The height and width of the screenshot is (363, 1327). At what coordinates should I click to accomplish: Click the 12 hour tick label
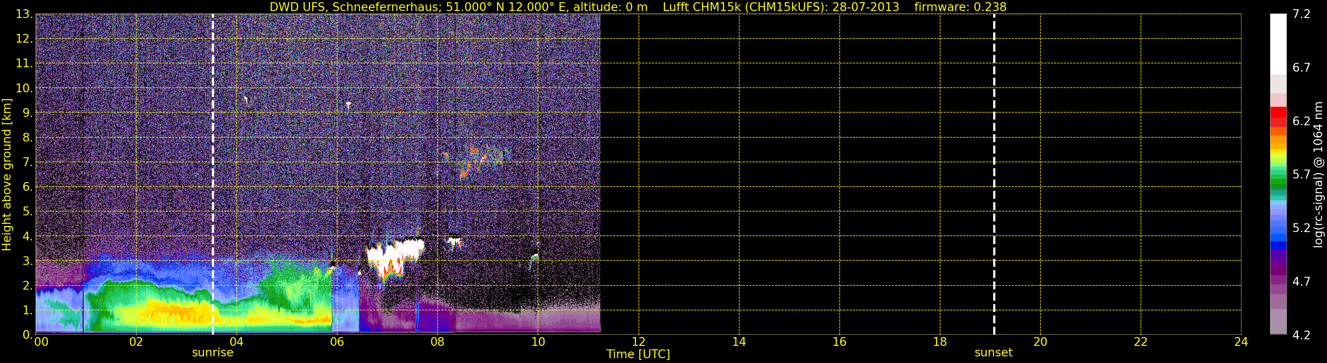[x=638, y=342]
